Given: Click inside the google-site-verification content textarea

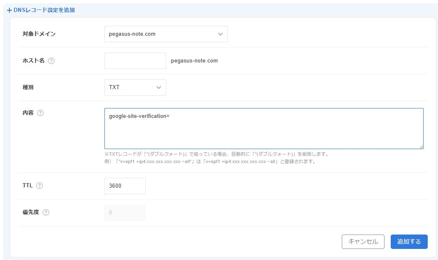Looking at the screenshot, I should point(264,128).
